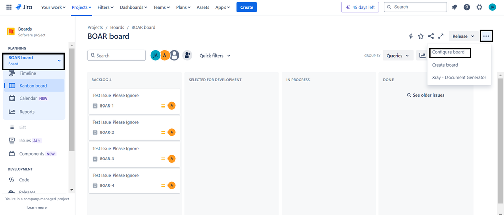Choose Create board in the menu

coord(445,65)
